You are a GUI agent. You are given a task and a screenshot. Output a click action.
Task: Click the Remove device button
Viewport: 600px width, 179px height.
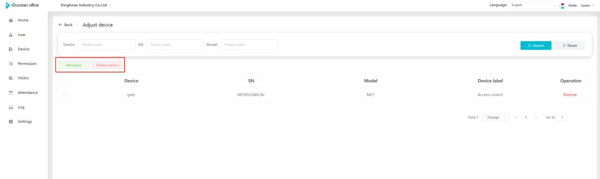(107, 65)
